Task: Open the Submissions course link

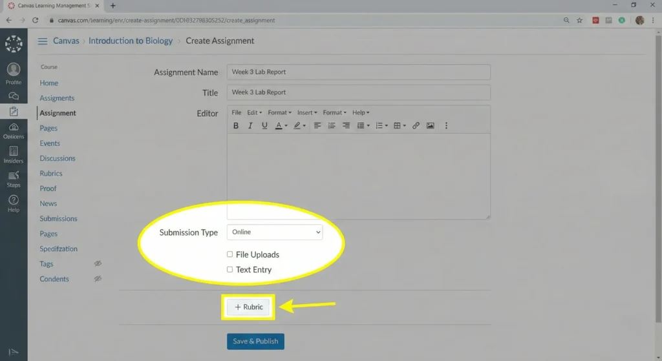Action: point(58,218)
